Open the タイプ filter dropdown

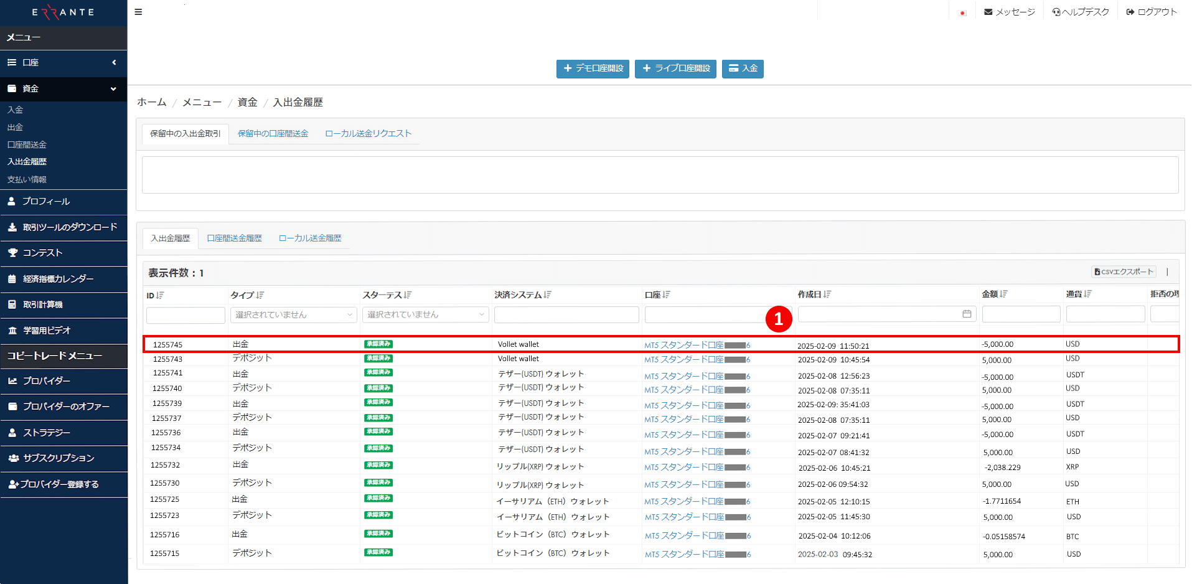293,314
